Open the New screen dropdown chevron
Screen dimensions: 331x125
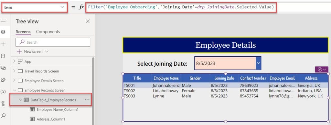(x=47, y=52)
